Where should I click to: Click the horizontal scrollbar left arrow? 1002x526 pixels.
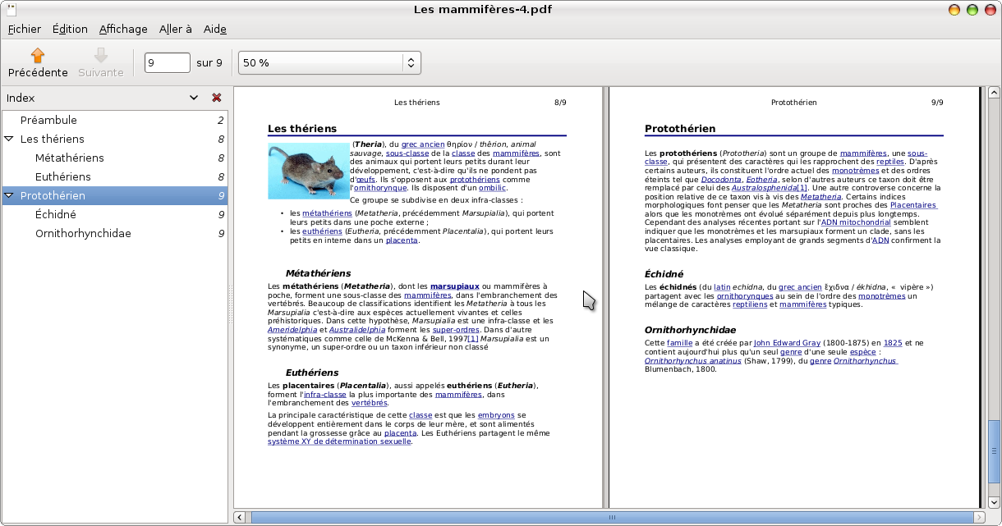[x=240, y=517]
